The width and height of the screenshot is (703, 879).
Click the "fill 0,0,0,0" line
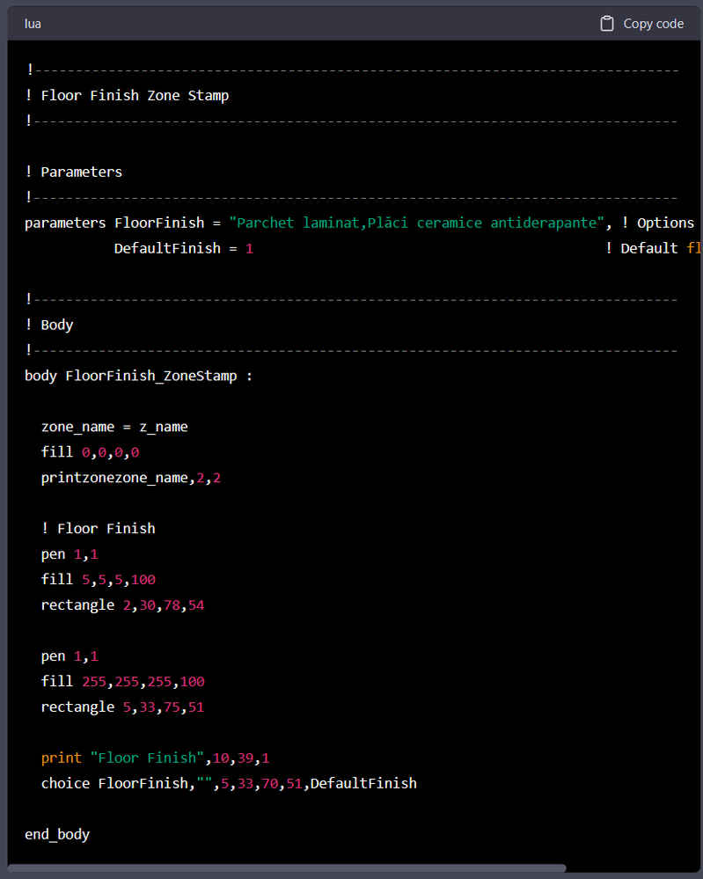pos(90,452)
